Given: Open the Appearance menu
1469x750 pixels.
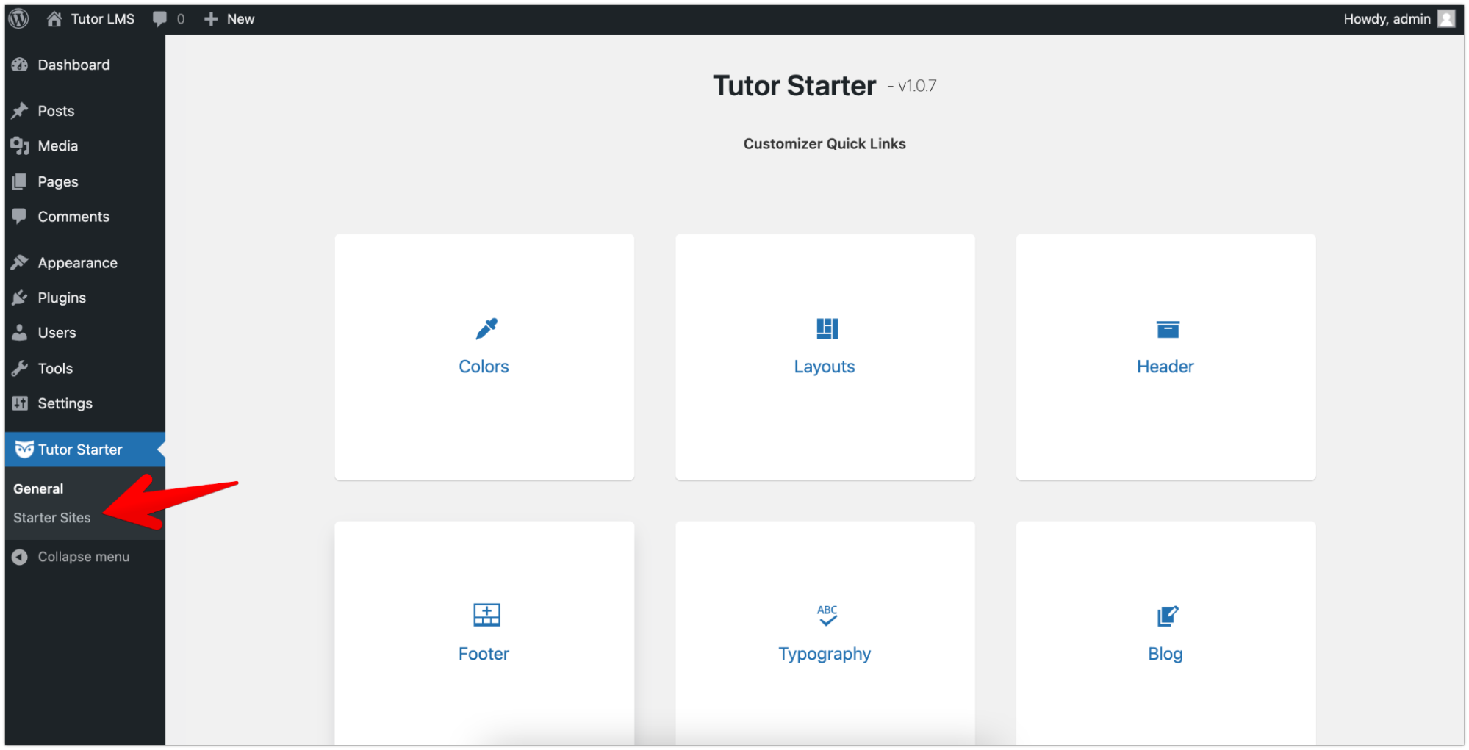Looking at the screenshot, I should [85, 262].
